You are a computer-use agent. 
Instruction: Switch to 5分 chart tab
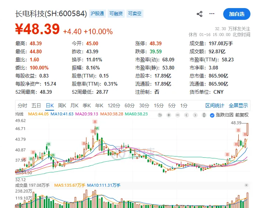172,105
